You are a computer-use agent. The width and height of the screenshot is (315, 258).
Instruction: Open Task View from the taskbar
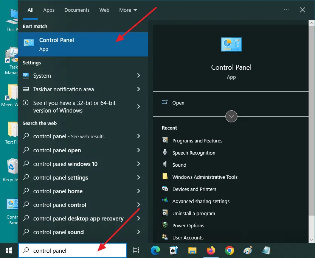[x=136, y=250]
